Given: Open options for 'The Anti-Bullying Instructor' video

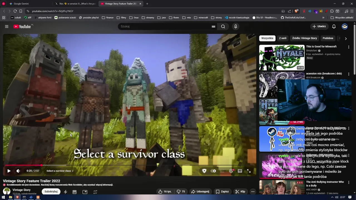Looking at the screenshot, I should (x=348, y=182).
